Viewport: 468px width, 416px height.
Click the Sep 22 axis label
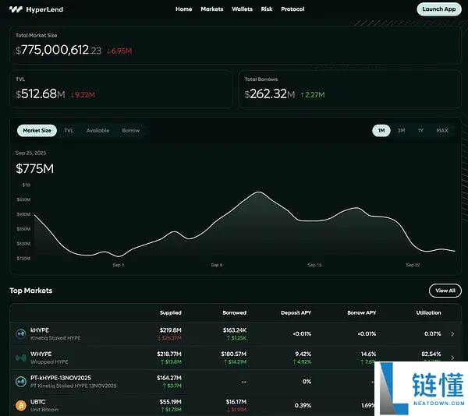point(413,265)
